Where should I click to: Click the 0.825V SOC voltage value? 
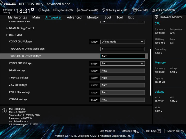click(x=94, y=64)
